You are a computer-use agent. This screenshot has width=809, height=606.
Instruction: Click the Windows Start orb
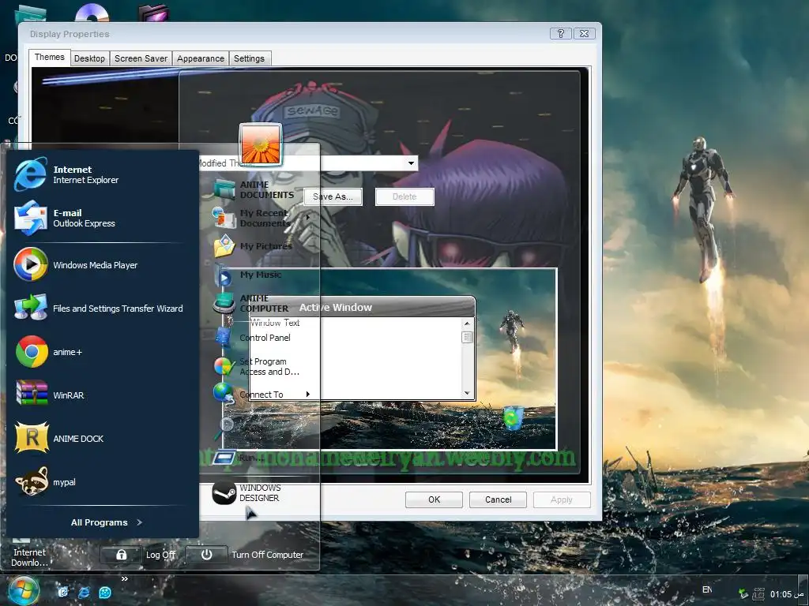click(24, 591)
